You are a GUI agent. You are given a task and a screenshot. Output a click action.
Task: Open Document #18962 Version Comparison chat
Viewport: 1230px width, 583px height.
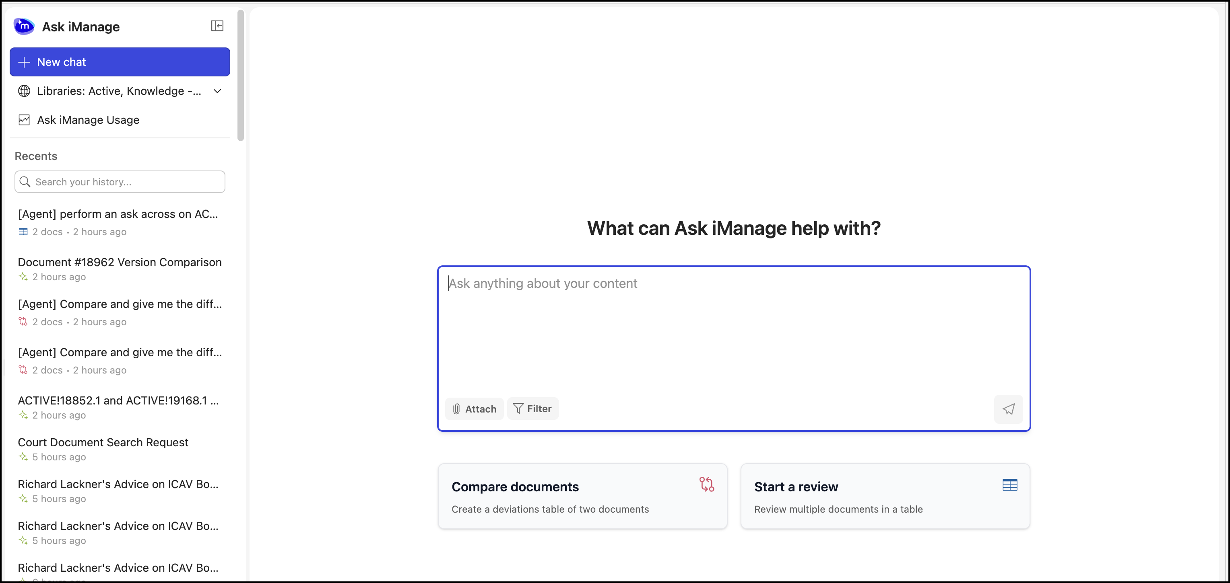pyautogui.click(x=120, y=269)
